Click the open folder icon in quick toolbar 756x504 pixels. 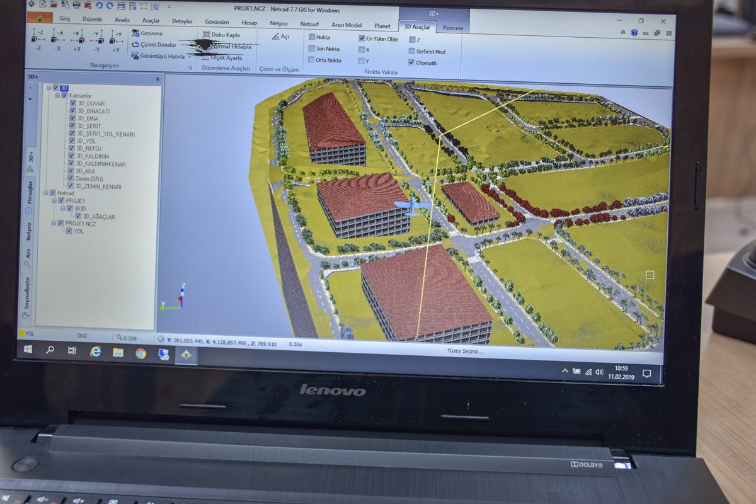[x=54, y=4]
